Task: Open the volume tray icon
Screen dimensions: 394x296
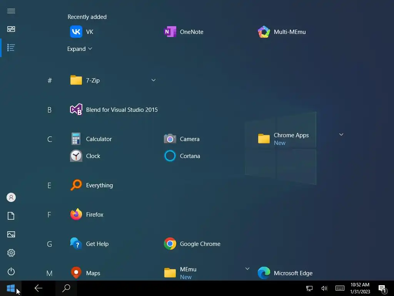Action: point(324,288)
